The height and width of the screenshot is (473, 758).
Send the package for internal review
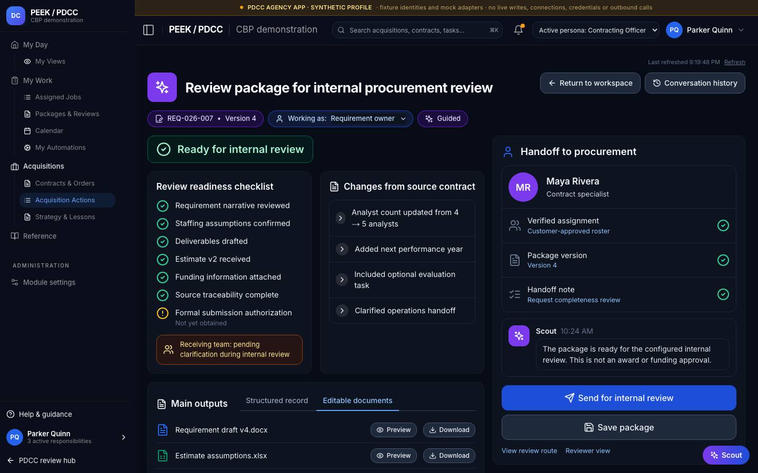point(619,398)
